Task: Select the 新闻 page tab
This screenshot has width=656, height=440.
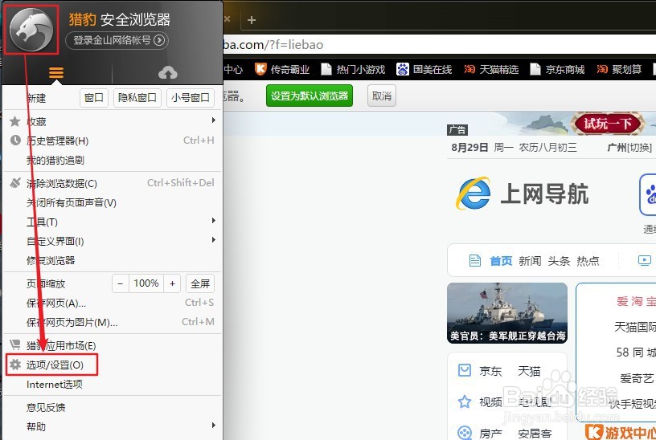Action: point(530,261)
